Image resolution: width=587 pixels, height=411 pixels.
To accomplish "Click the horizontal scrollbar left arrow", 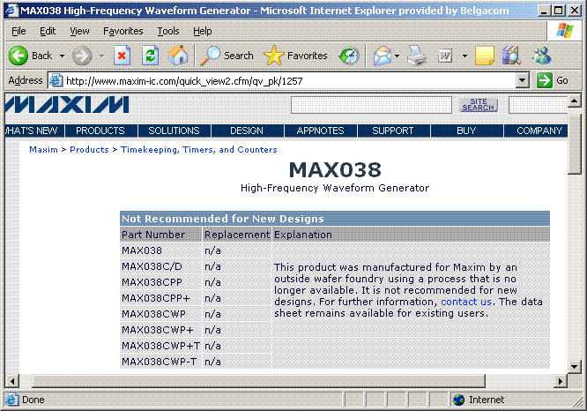I will point(12,381).
